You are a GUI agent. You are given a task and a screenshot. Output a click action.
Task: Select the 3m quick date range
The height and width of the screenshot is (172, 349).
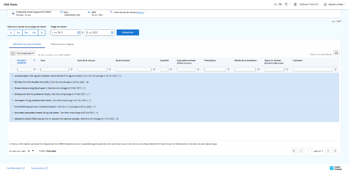pyautogui.click(x=26, y=33)
